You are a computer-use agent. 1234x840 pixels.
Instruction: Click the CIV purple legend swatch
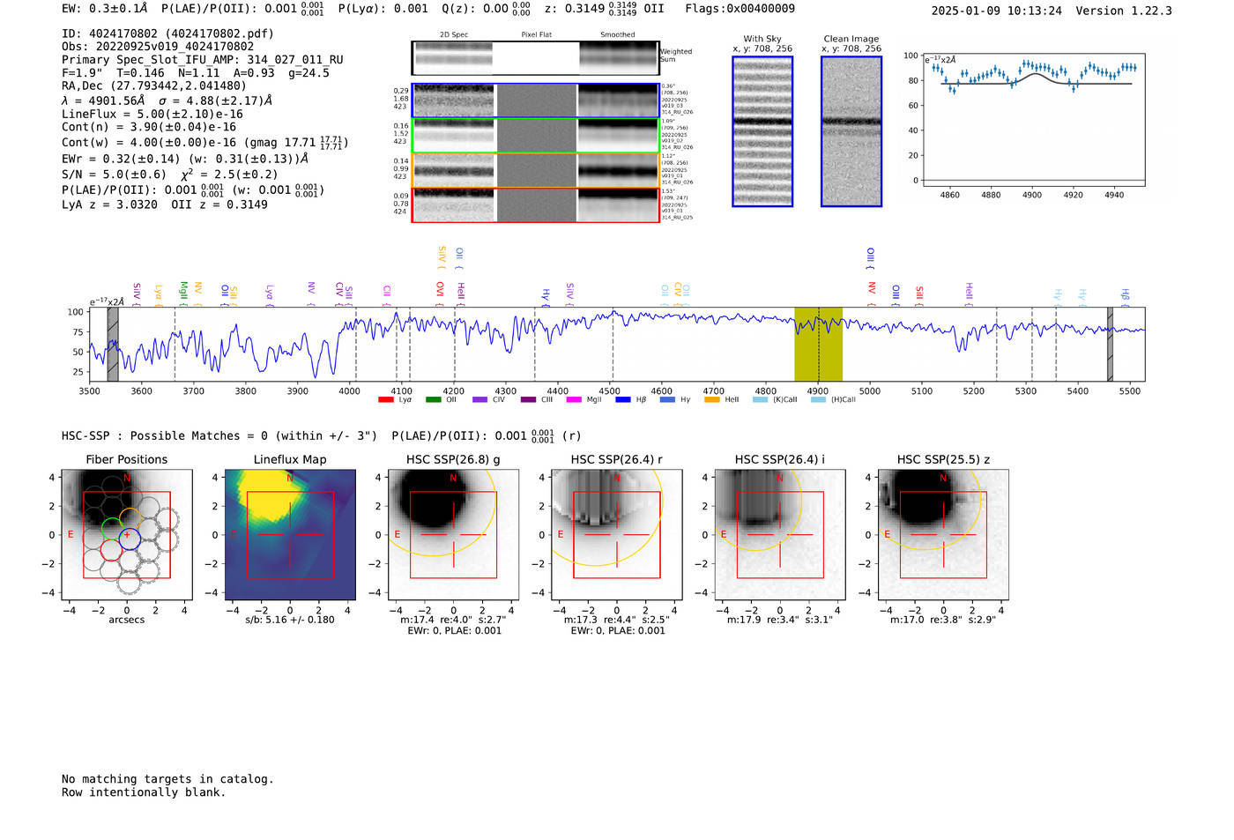[x=479, y=400]
